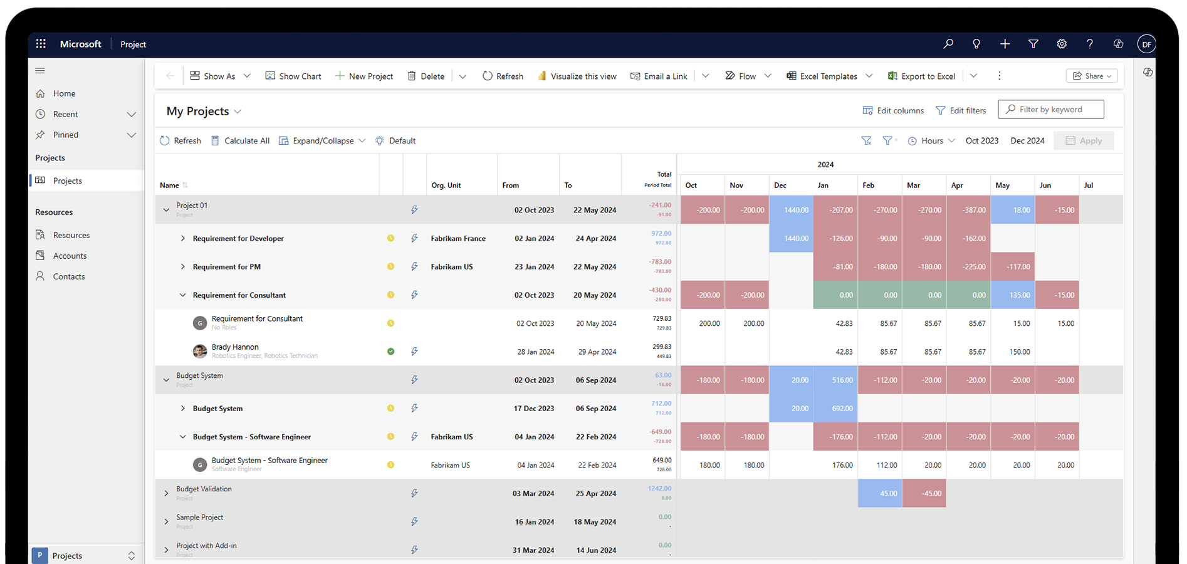Toggle the Default lightbulb view option
1187x564 pixels.
pyautogui.click(x=380, y=141)
